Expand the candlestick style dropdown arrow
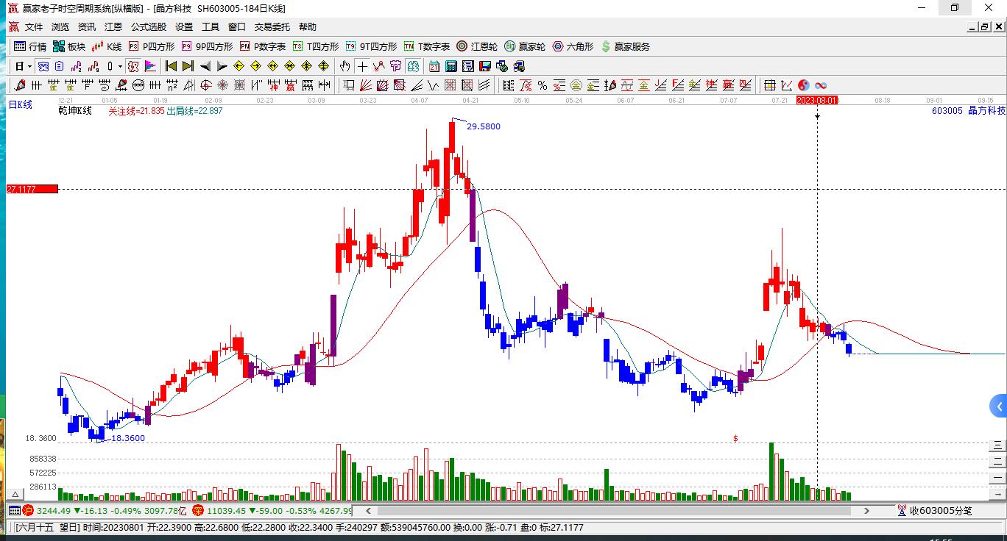 120,66
